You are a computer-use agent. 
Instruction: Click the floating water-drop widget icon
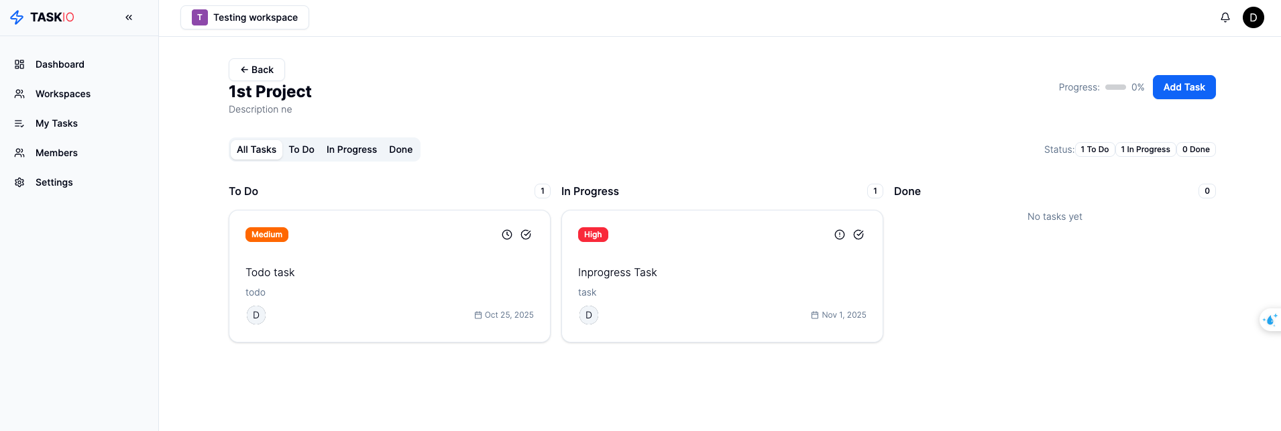tap(1270, 320)
